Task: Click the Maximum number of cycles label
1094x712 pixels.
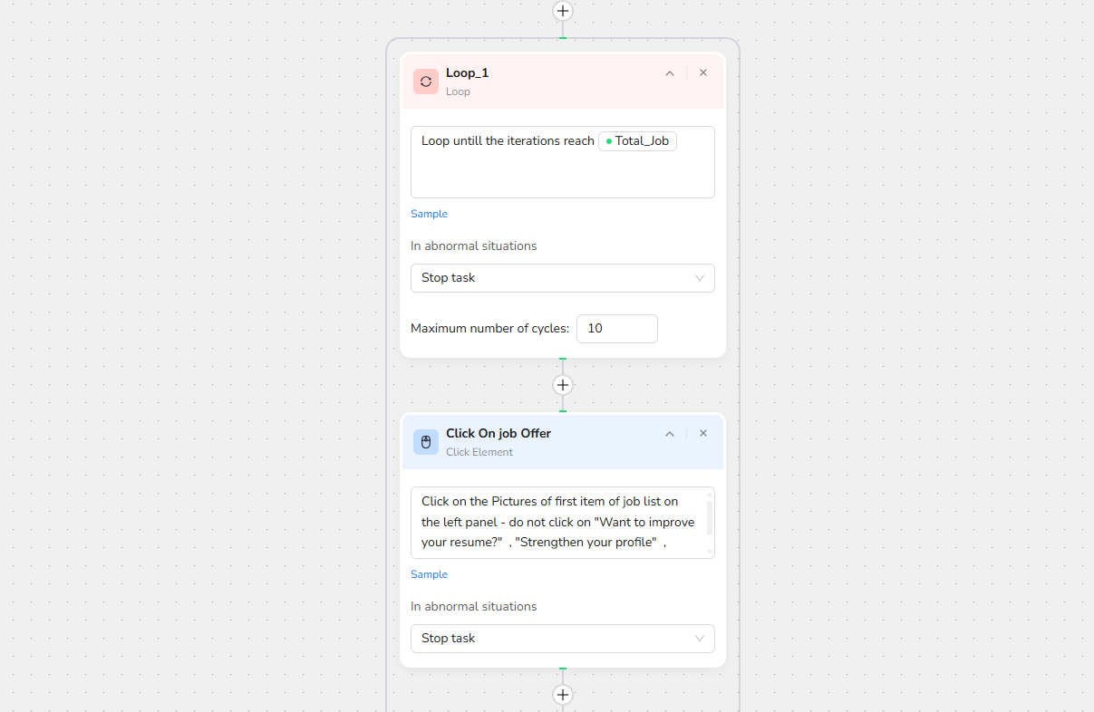Action: tap(489, 328)
